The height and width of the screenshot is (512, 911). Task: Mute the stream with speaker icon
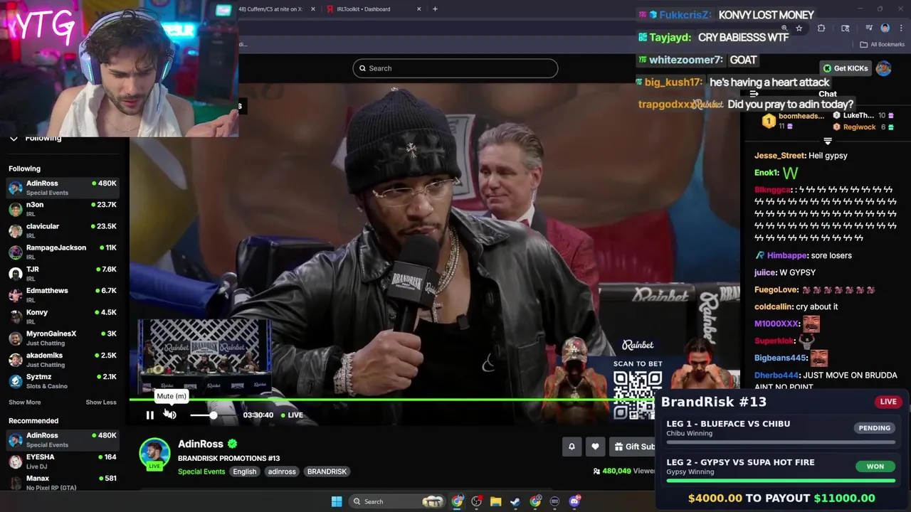pos(171,415)
